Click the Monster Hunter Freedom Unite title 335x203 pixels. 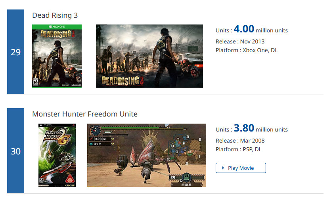tap(85, 114)
